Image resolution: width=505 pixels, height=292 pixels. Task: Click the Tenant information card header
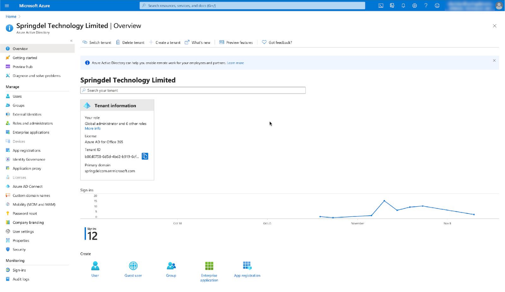point(117,105)
